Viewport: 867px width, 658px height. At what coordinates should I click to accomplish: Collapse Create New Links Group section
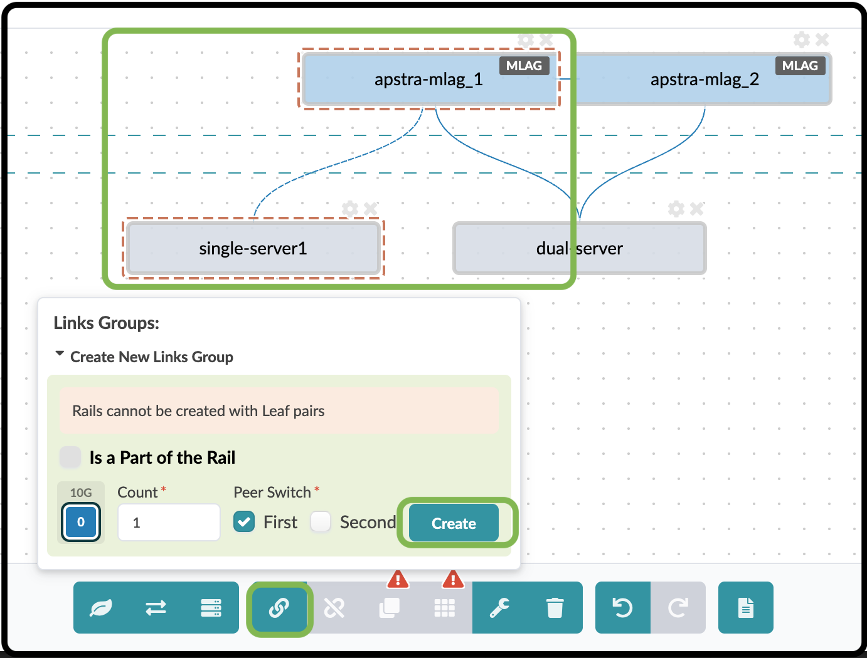pyautogui.click(x=144, y=357)
